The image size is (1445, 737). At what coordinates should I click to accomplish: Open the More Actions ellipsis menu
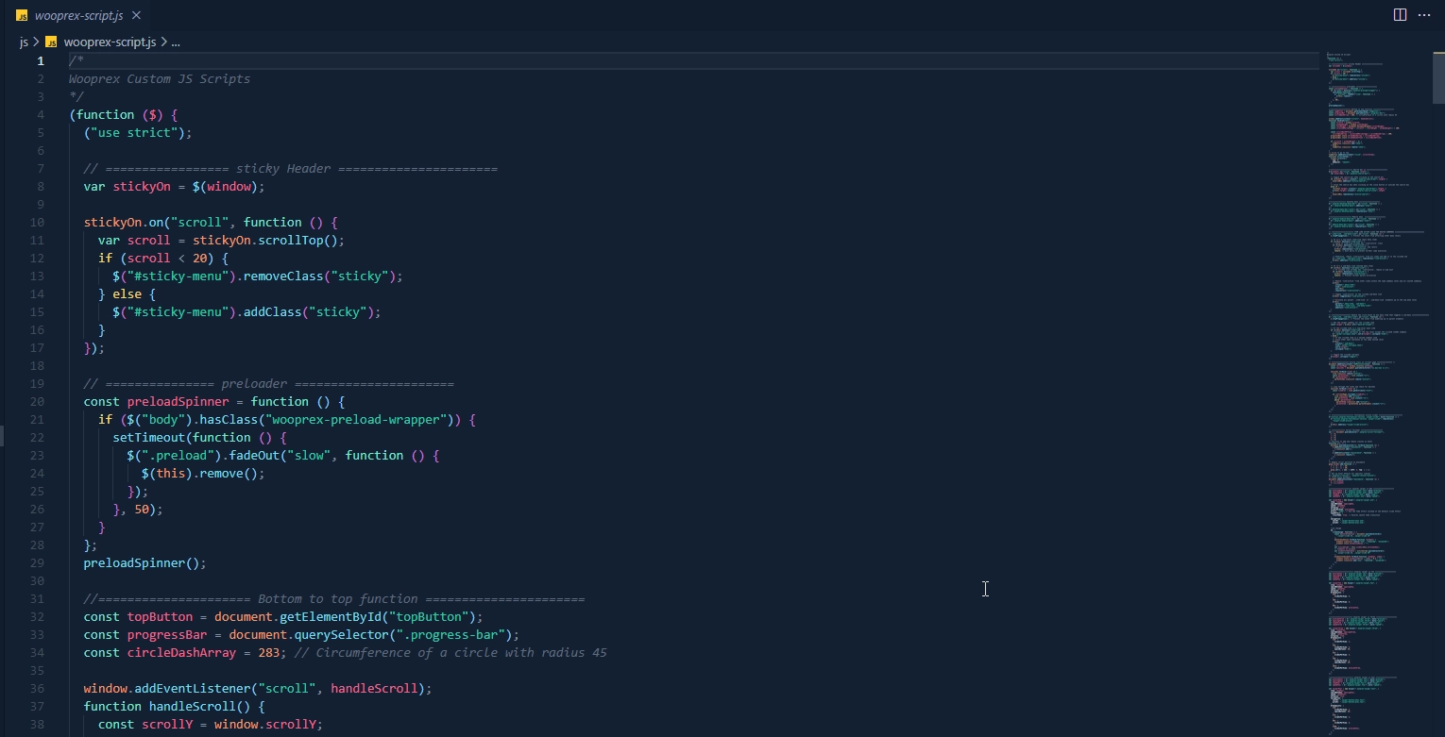[x=1424, y=15]
